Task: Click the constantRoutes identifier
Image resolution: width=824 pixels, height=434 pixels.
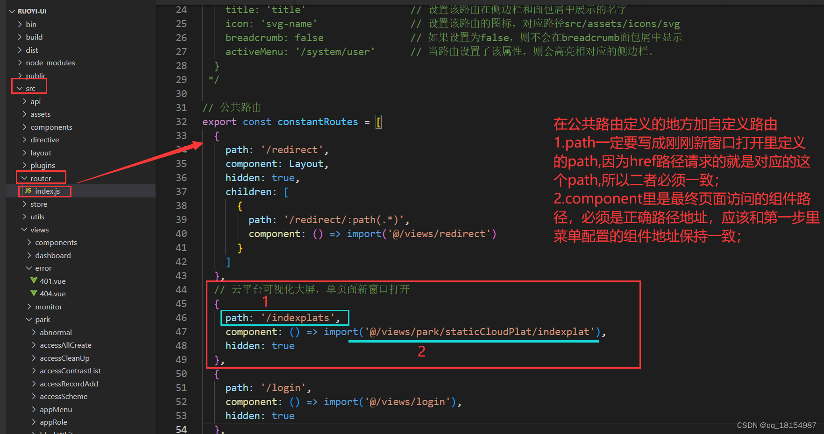Action: coord(318,122)
